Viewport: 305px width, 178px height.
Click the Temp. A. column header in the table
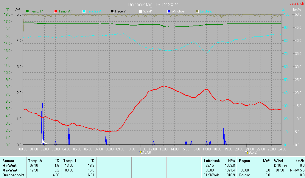coord(36,161)
